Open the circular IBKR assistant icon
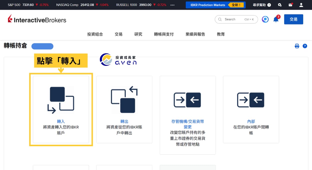The width and height of the screenshot is (312, 170). click(265, 19)
